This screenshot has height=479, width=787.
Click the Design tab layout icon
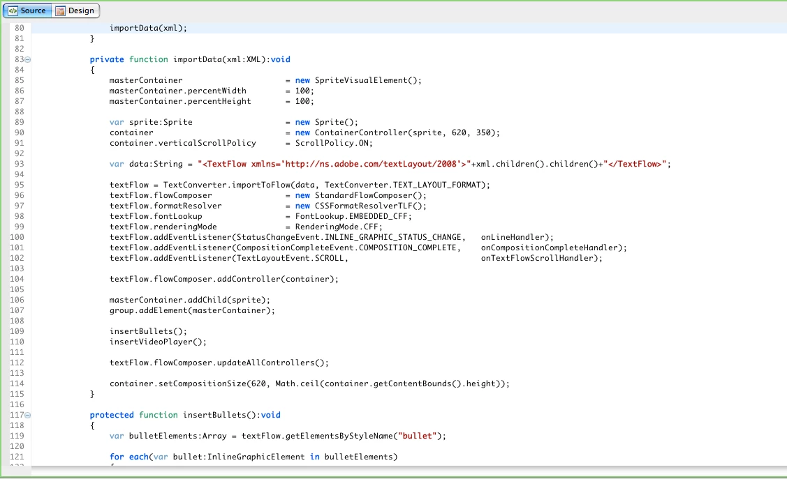tap(60, 10)
